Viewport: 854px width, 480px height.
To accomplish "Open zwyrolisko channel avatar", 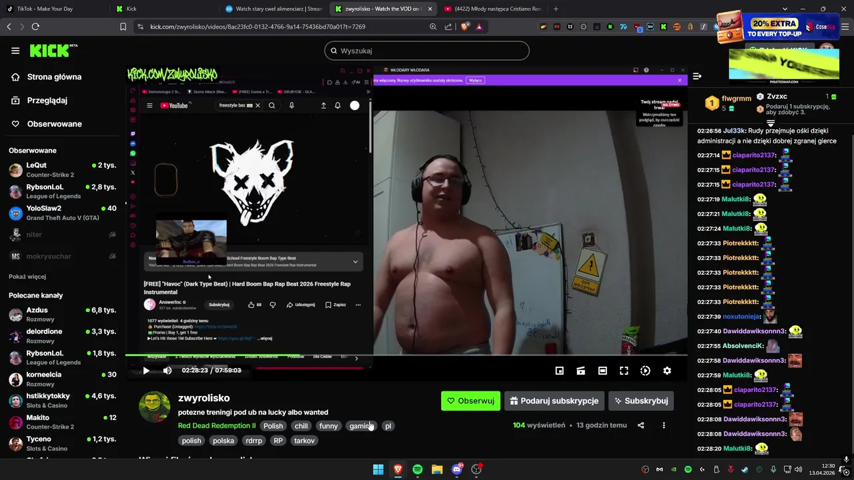I will (x=154, y=407).
